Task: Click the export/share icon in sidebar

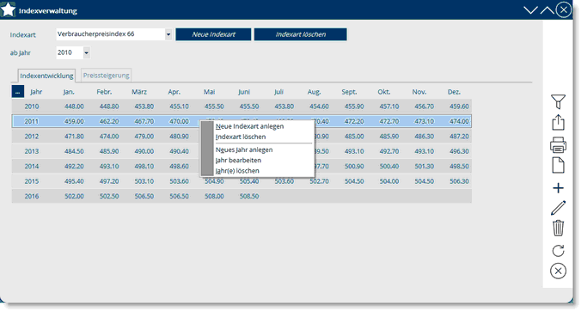Action: [558, 123]
